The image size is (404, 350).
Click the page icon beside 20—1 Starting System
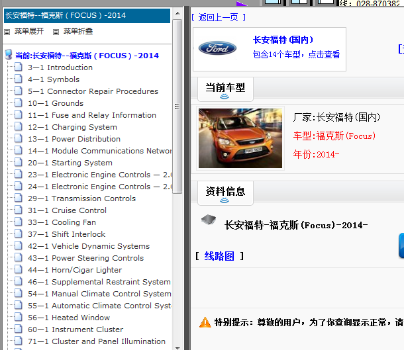[19, 162]
